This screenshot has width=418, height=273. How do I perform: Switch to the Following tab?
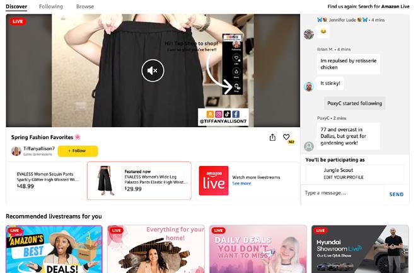[51, 6]
